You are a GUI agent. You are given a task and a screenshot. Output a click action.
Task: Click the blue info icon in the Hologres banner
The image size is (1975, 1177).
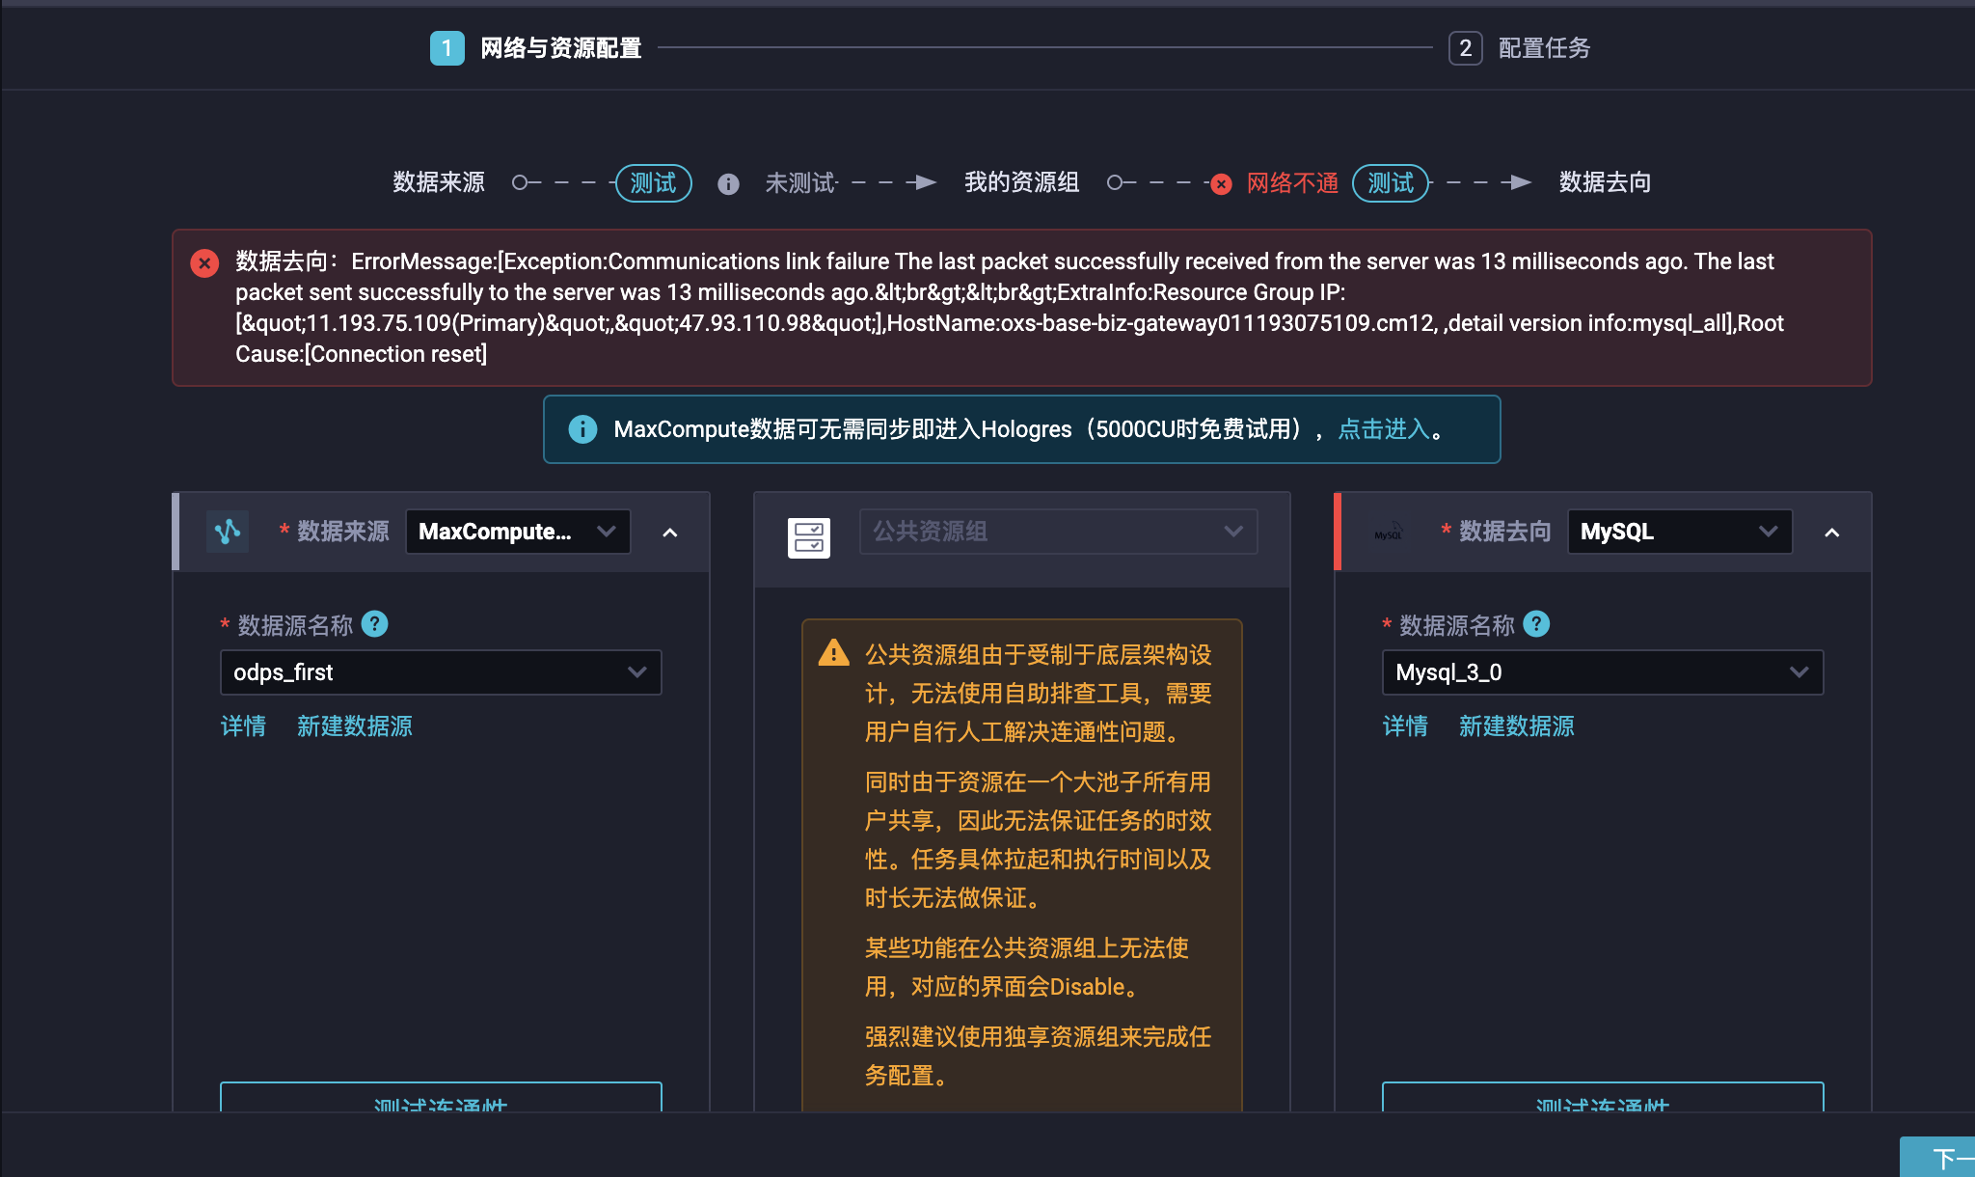[582, 428]
